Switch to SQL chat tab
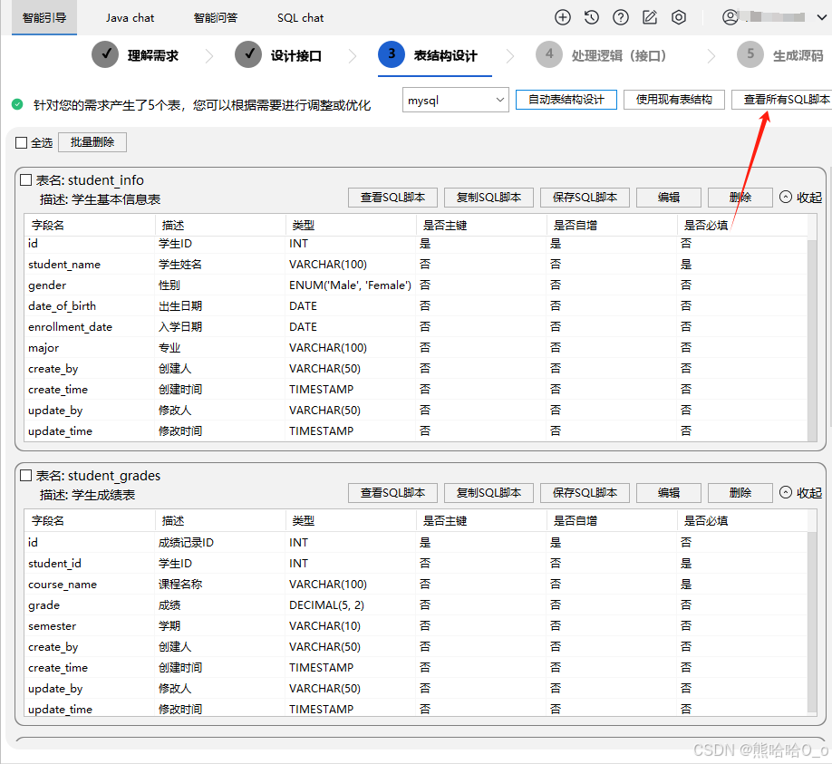Image resolution: width=832 pixels, height=764 pixels. [x=300, y=18]
